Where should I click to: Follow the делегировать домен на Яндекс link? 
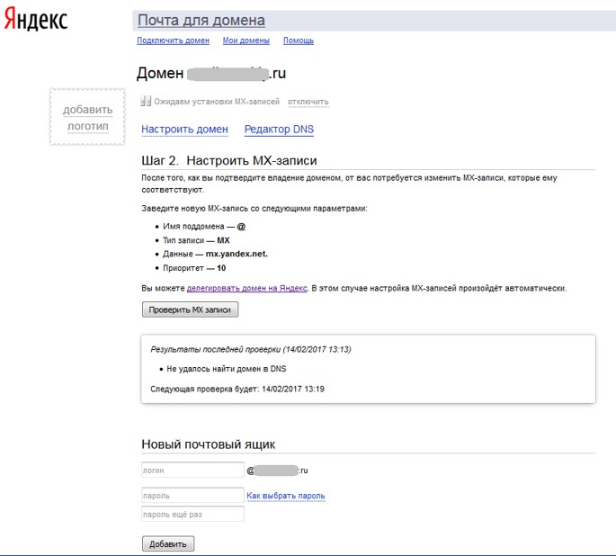(x=247, y=288)
